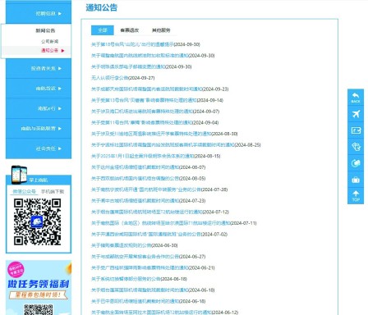This screenshot has height=315, width=368.
Task: Open the 无人认领行李公告 notice dated 2024-09-27
Action: point(123,78)
